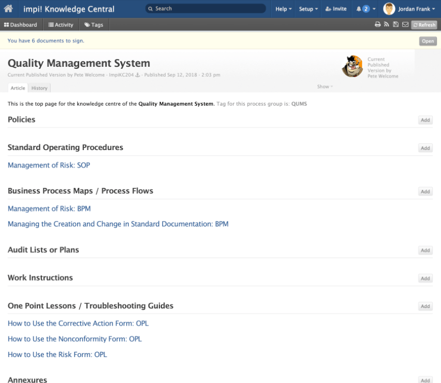Click the email envelope icon

click(x=405, y=24)
